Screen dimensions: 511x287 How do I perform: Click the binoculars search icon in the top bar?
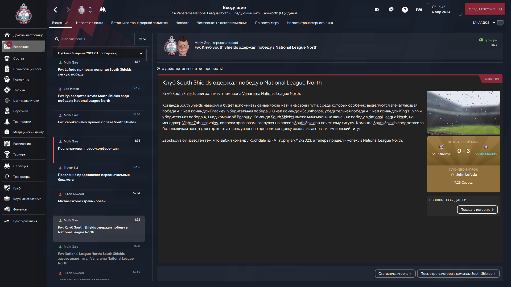click(x=102, y=10)
